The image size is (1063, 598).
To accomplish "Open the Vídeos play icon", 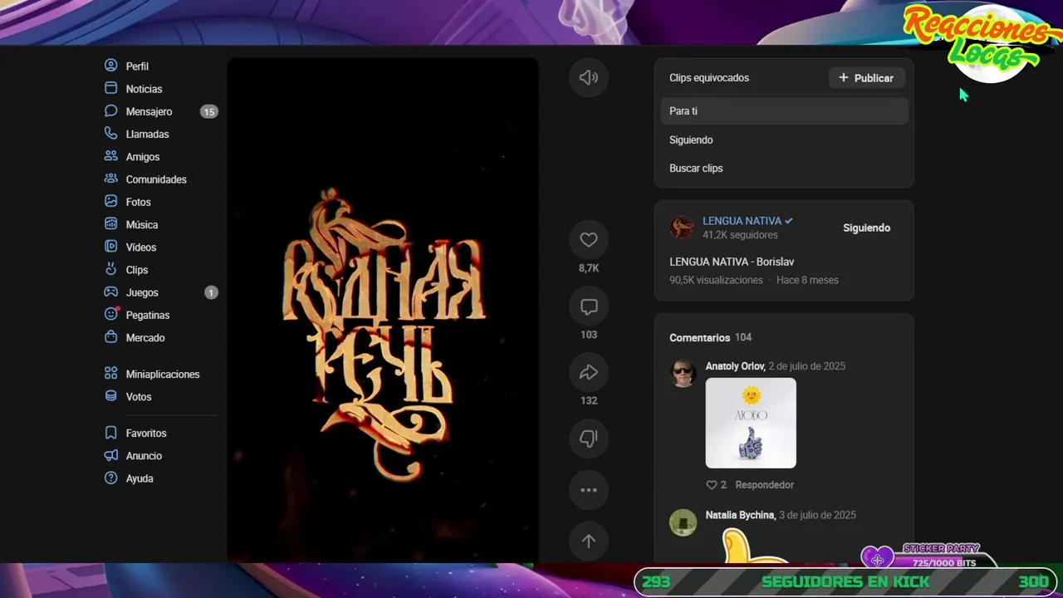I will pos(110,247).
